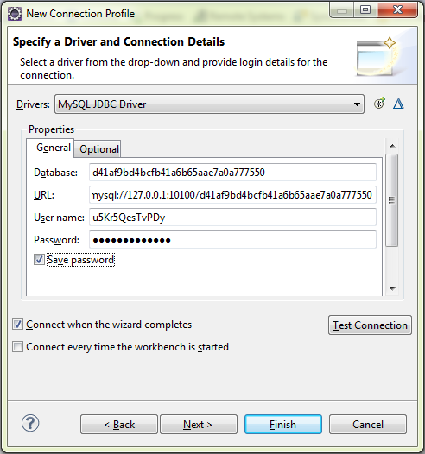Click the Finish button

point(283,425)
